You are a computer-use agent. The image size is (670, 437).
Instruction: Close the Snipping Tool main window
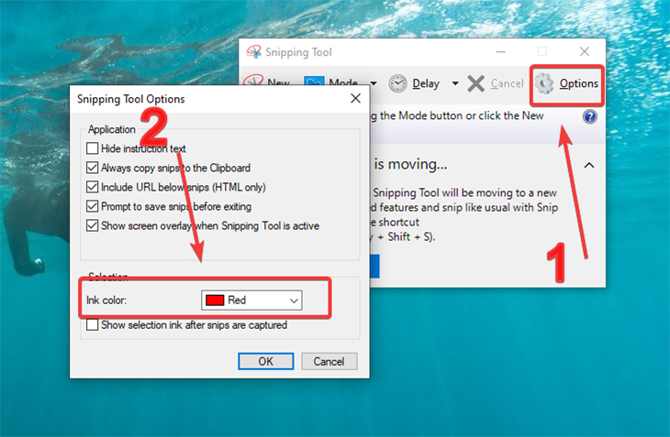coord(584,51)
